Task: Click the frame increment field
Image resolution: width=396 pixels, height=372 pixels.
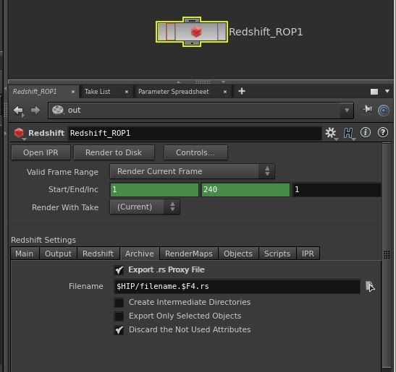Action: (x=337, y=189)
